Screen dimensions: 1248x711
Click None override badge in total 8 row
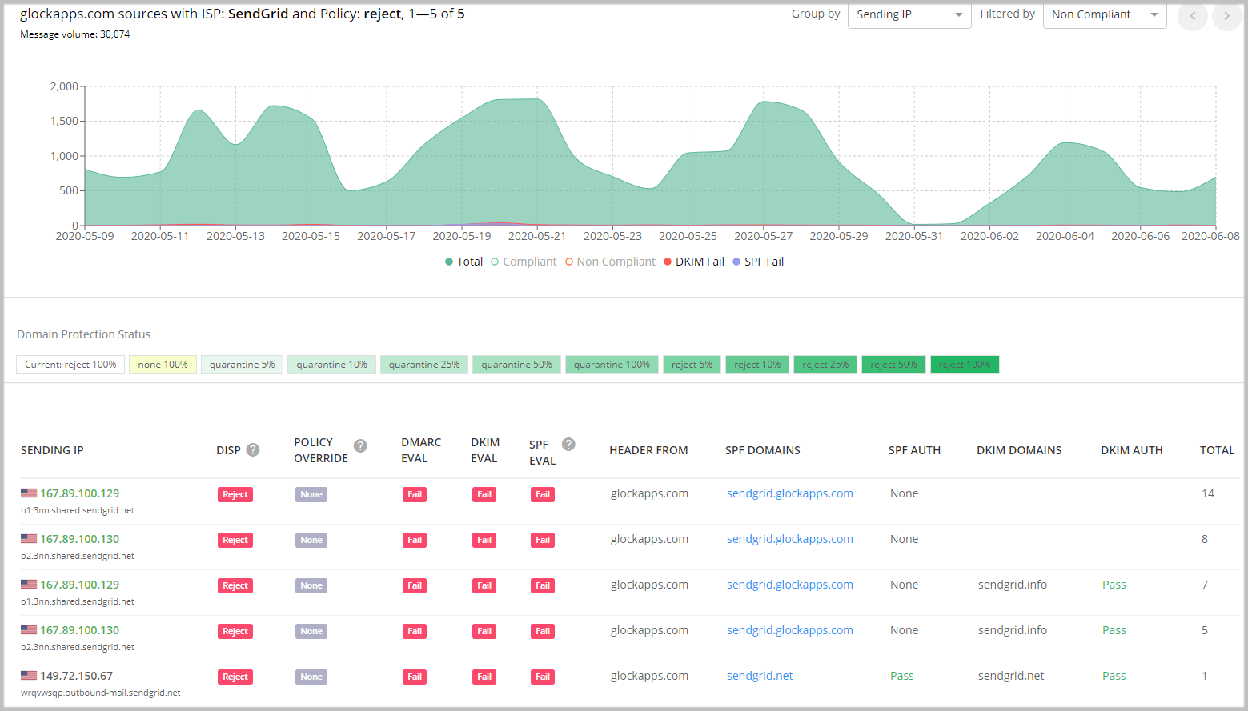311,540
